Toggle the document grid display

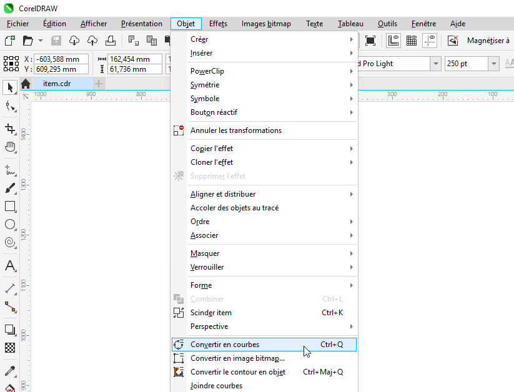tap(412, 41)
